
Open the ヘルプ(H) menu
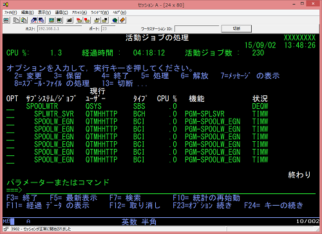(x=120, y=12)
